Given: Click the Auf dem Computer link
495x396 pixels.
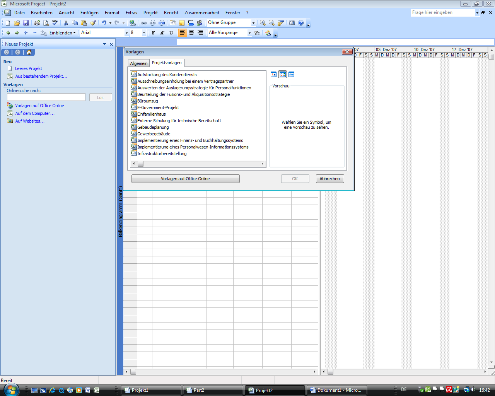Looking at the screenshot, I should coord(35,113).
